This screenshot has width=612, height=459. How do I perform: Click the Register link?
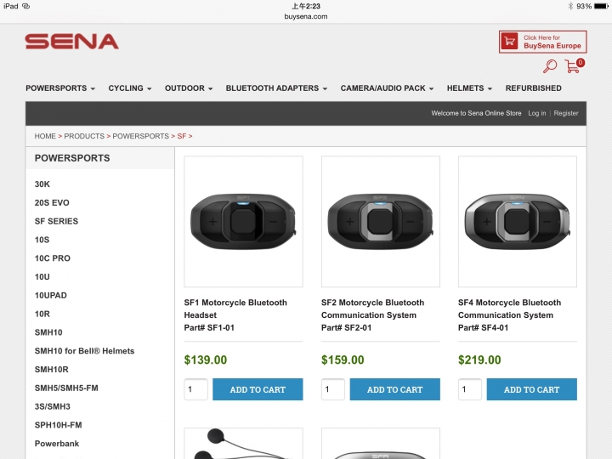566,113
